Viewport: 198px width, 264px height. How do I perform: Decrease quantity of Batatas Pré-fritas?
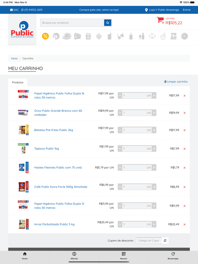click(x=120, y=130)
